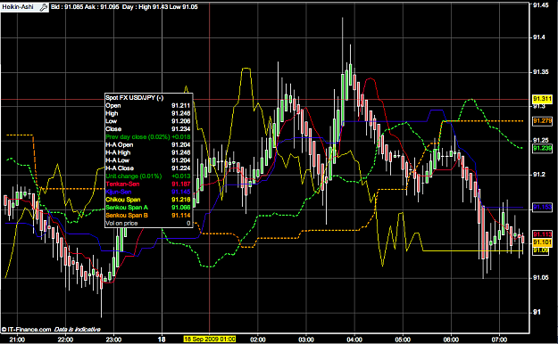Select the Bid : 91.085 quote text
The height and width of the screenshot is (344, 558).
pos(66,7)
